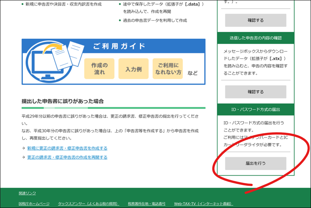Click 過去の申告書データを利用して作成 bullet text

tap(155, 20)
